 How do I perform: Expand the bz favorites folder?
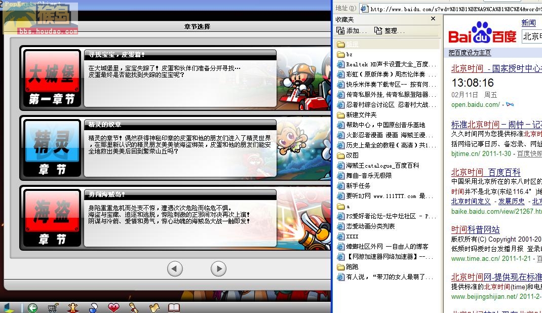coord(344,54)
